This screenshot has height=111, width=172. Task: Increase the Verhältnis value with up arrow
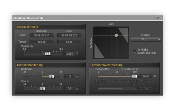[77, 52]
